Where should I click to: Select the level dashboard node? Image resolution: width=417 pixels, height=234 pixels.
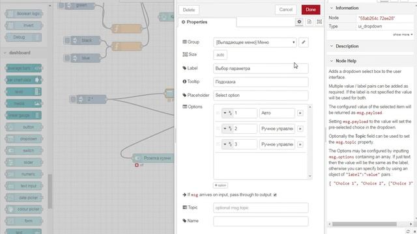24,92
